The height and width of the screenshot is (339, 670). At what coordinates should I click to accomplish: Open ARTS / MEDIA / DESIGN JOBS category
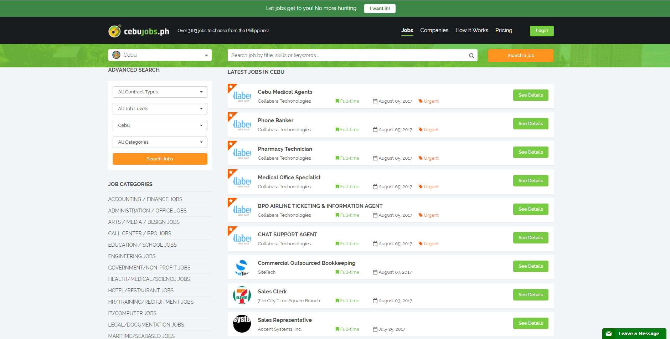(x=144, y=222)
